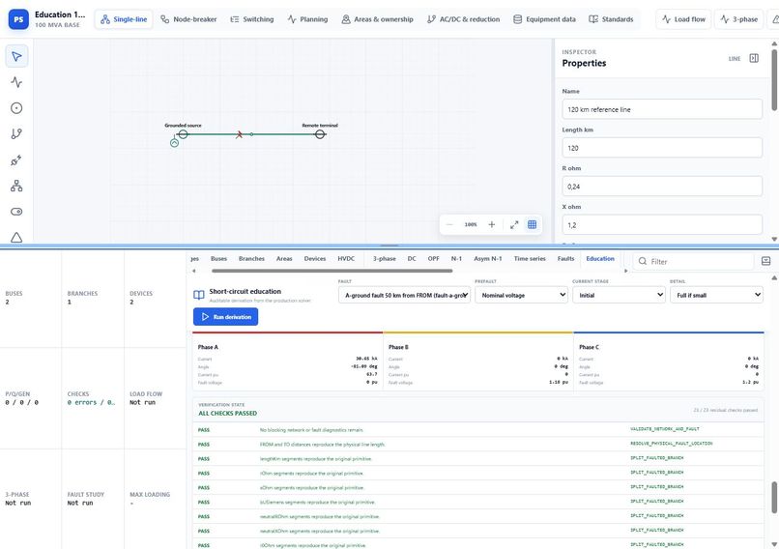
Task: Open the Asym N-1 results tab
Action: [488, 259]
